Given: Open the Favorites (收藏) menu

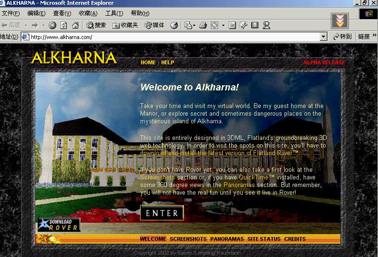Looking at the screenshot, I should (x=88, y=13).
